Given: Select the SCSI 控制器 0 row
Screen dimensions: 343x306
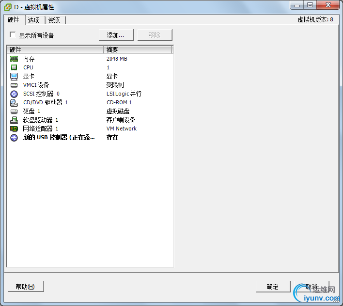Looking at the screenshot, I should point(90,94).
